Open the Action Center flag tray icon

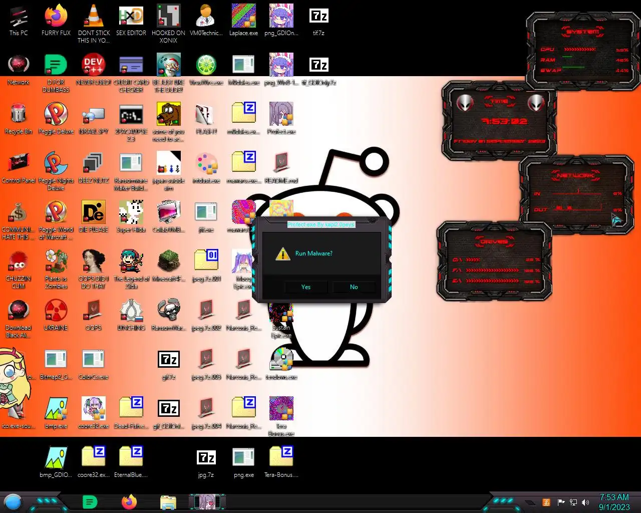[x=561, y=502]
